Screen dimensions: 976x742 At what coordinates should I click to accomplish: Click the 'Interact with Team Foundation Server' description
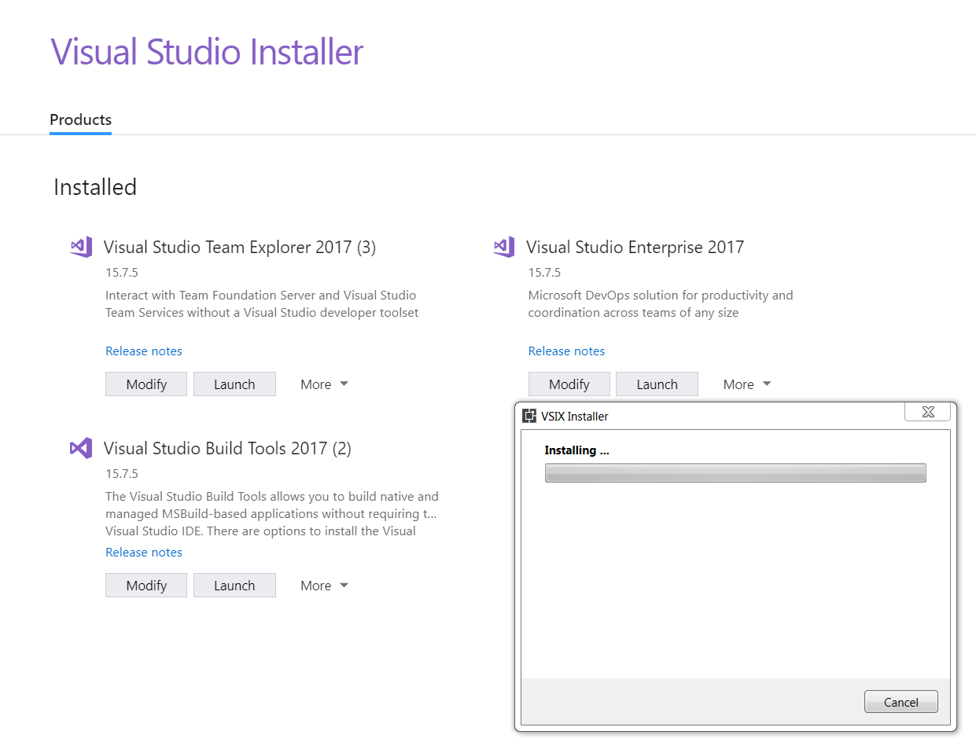coord(262,304)
